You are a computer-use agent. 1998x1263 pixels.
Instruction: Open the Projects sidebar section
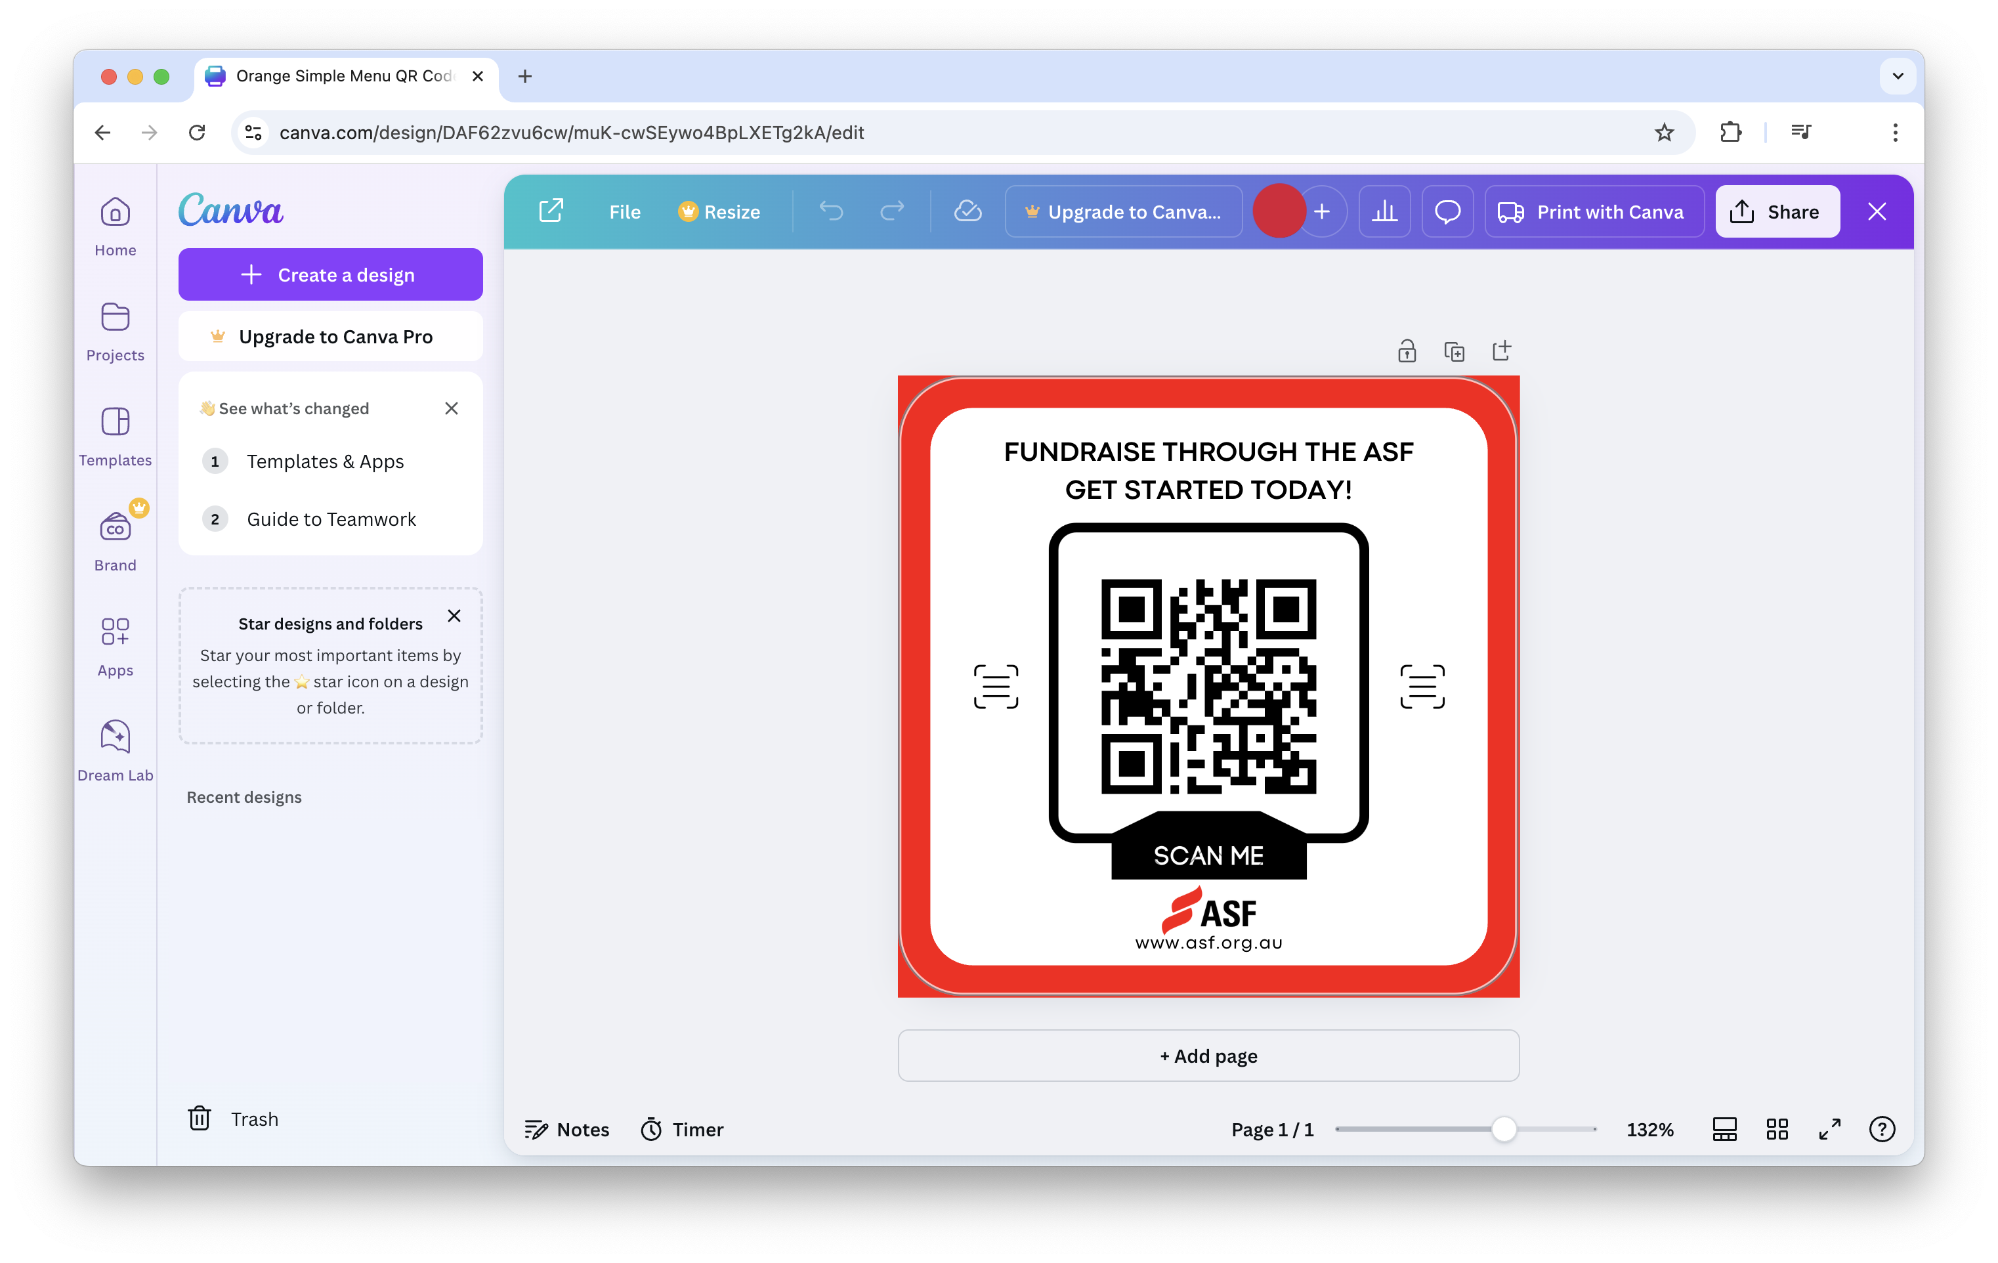(116, 332)
